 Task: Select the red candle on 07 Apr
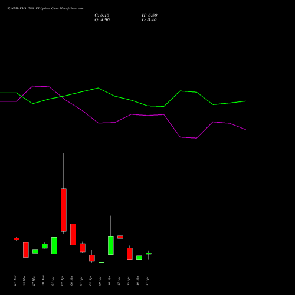pos(83,248)
